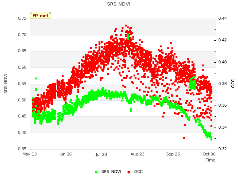Click the Oct 30 x-axis tick label

[209, 154]
